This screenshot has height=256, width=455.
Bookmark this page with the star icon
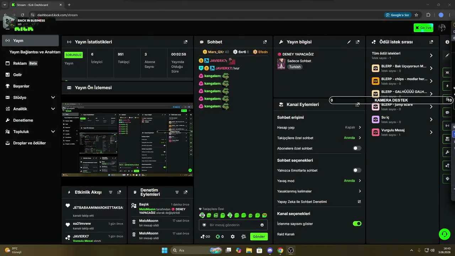coord(416,15)
